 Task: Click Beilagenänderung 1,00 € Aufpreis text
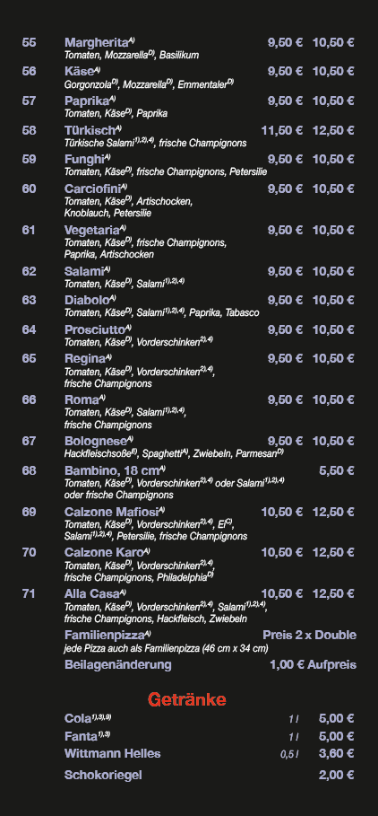(x=314, y=664)
